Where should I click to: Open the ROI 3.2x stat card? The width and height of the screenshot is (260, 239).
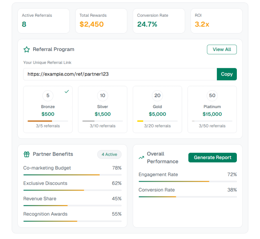tap(216, 21)
